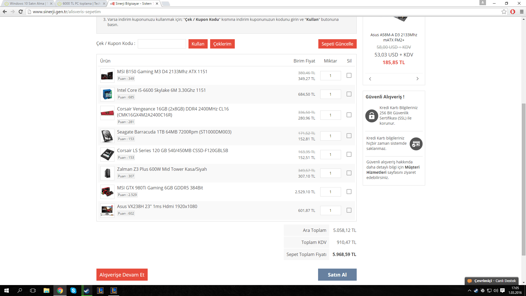Show previous product in sidebar carousel

pos(370,79)
